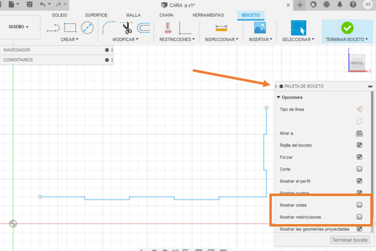The width and height of the screenshot is (376, 251).
Task: Collapse the Opciones section triangle
Action: (x=279, y=97)
